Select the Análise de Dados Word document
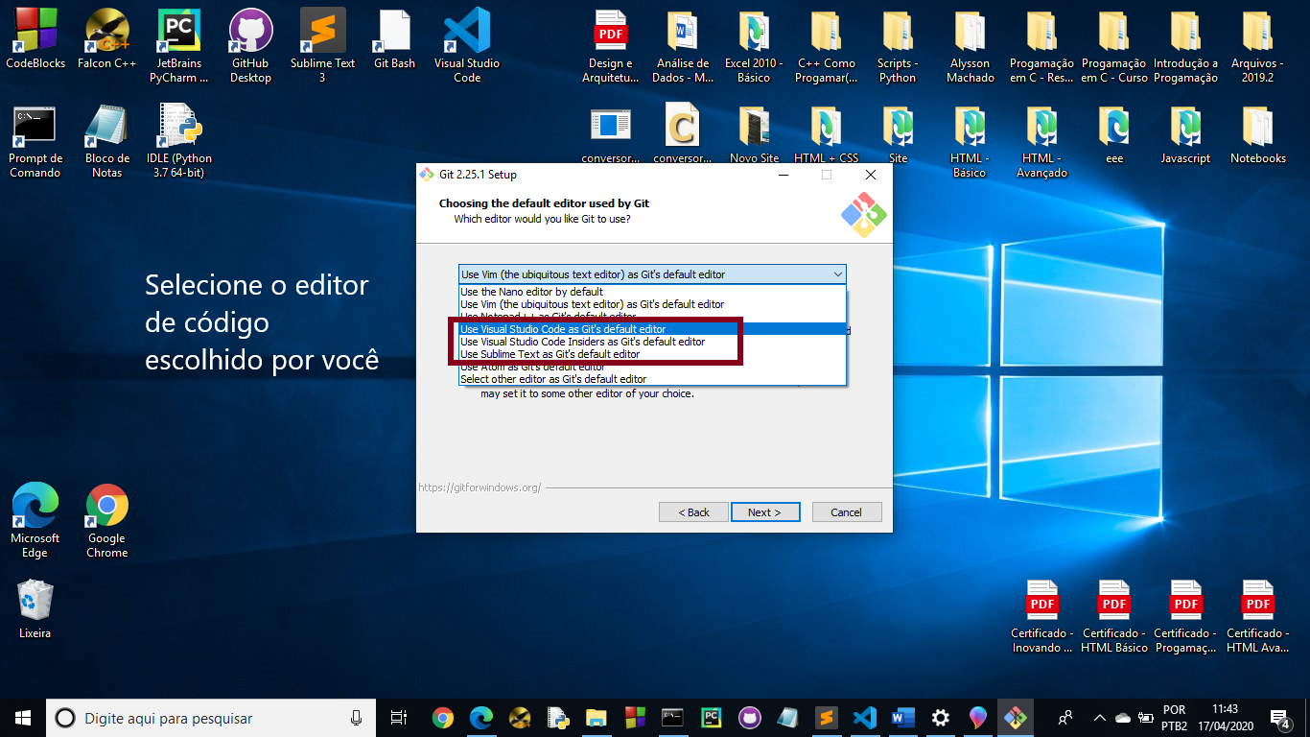Viewport: 1310px width, 737px height. [683, 45]
